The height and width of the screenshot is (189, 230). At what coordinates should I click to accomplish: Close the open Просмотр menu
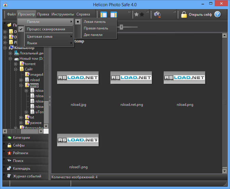point(26,14)
